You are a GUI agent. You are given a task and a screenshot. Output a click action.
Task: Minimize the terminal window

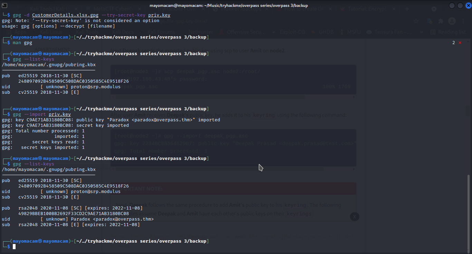point(452,6)
